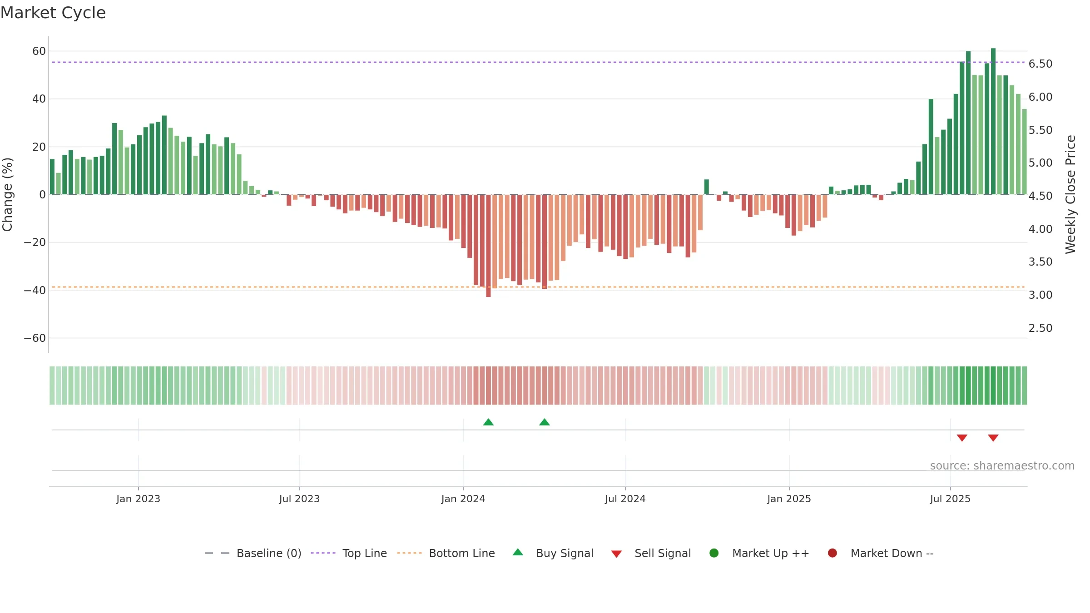Click the Jan 2025 axis label
This screenshot has height=613, width=1090.
point(789,499)
